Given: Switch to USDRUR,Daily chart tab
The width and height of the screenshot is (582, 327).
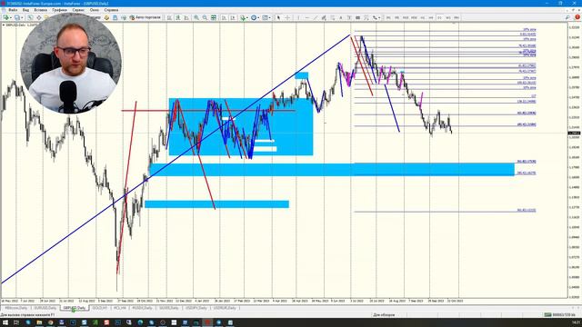Looking at the screenshot, I should click(x=225, y=308).
